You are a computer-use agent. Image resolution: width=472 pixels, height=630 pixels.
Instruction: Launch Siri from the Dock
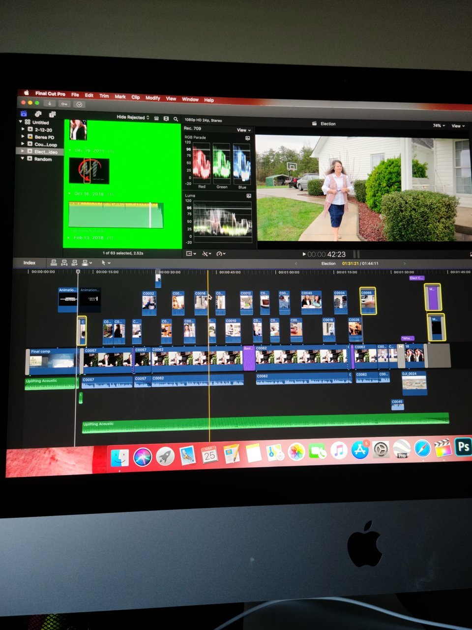(x=143, y=457)
